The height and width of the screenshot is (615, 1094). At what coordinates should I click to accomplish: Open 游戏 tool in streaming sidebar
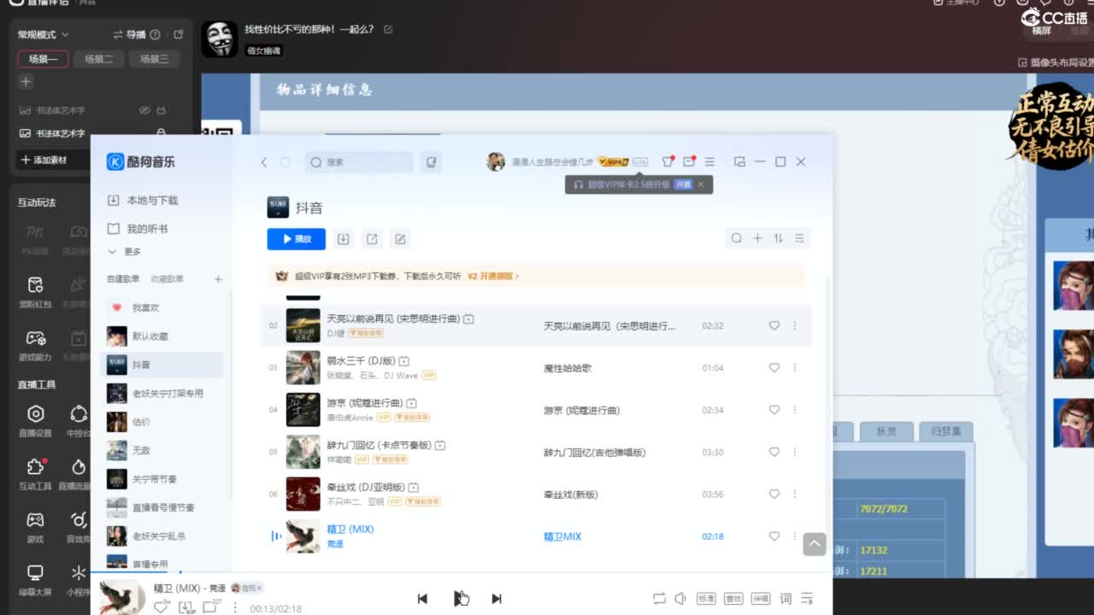[x=35, y=527]
